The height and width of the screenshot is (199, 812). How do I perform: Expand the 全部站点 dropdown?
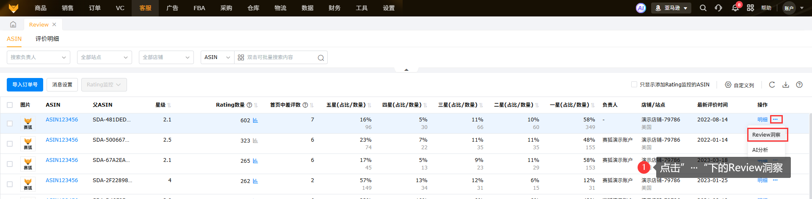click(x=104, y=57)
